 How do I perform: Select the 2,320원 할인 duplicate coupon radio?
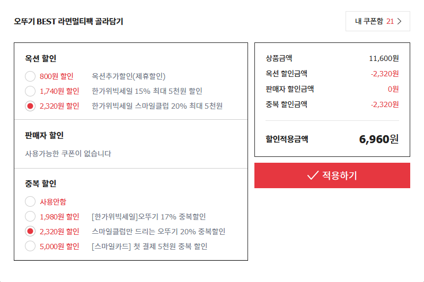30,232
